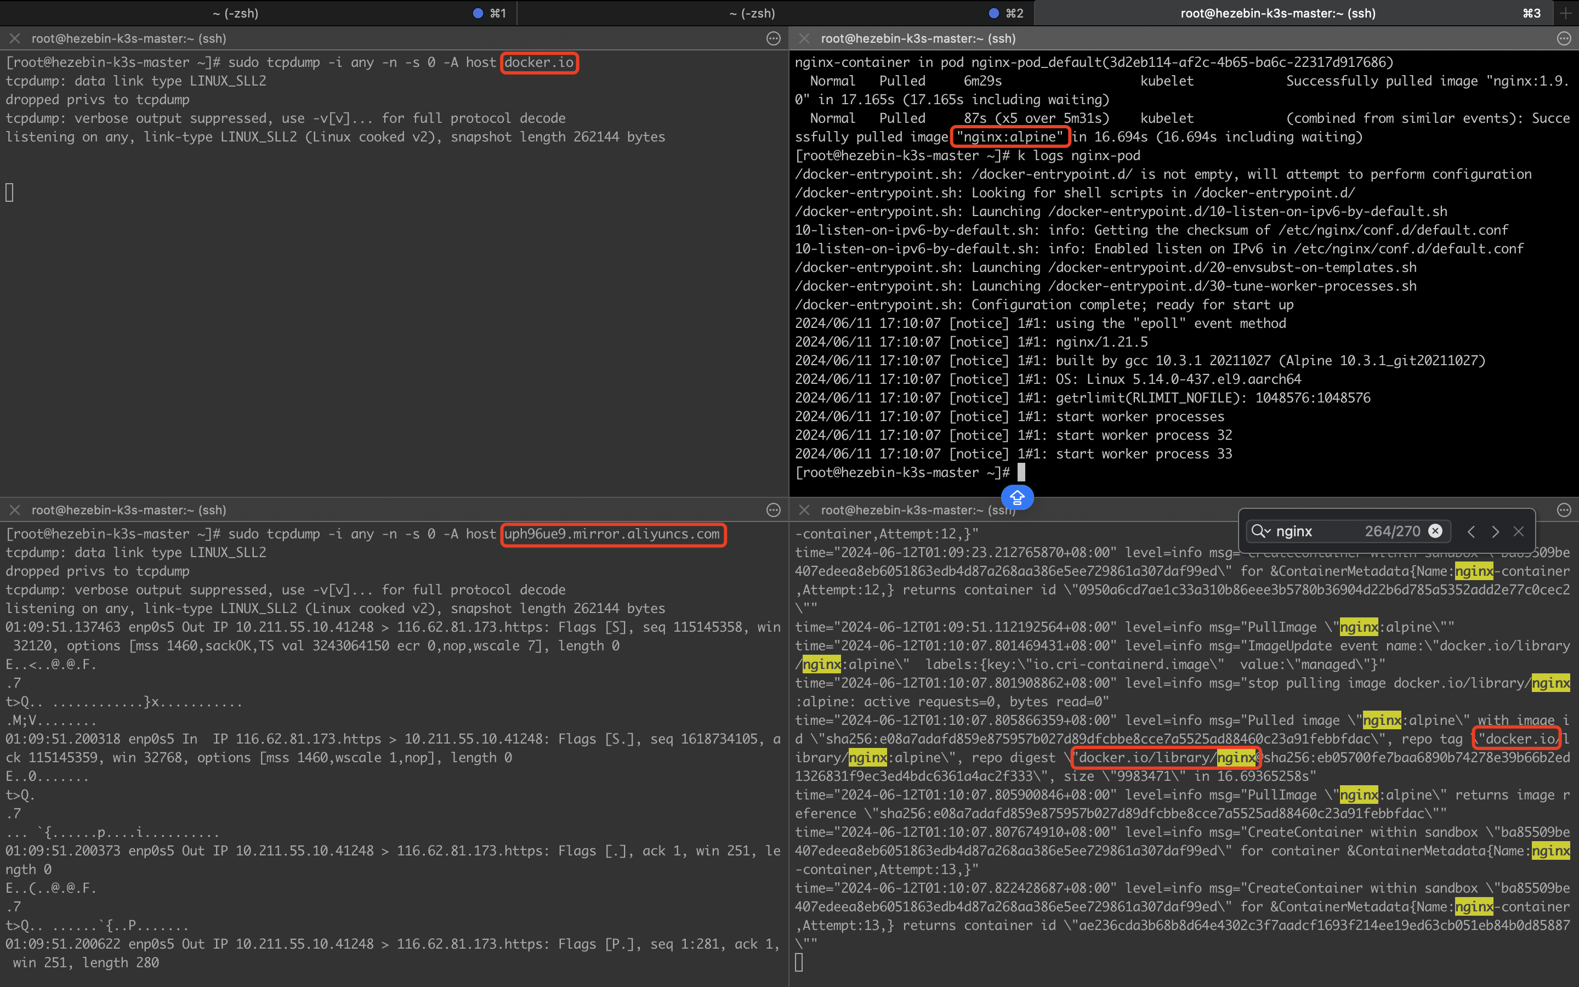Close the bottom-left aliyuncs tcpdump pane
This screenshot has height=987, width=1579.
[x=14, y=510]
